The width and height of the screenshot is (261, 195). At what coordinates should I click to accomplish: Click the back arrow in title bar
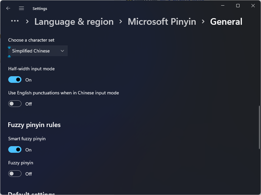tap(8, 8)
